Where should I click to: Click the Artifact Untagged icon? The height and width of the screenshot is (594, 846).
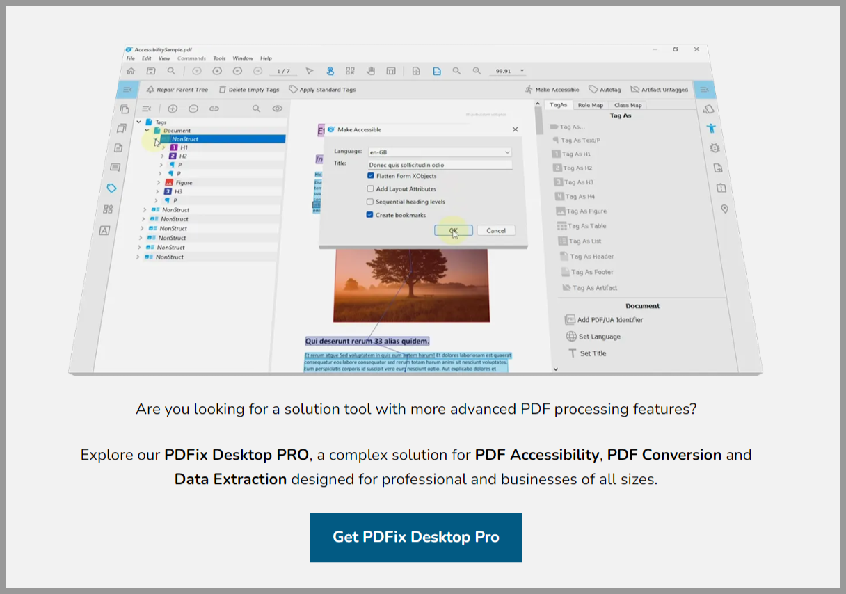click(660, 89)
